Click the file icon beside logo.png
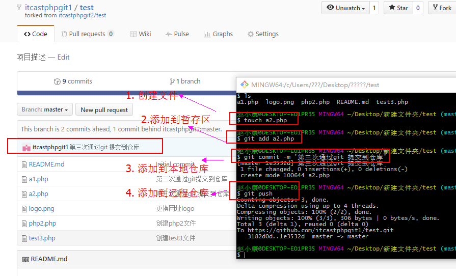 point(24,209)
